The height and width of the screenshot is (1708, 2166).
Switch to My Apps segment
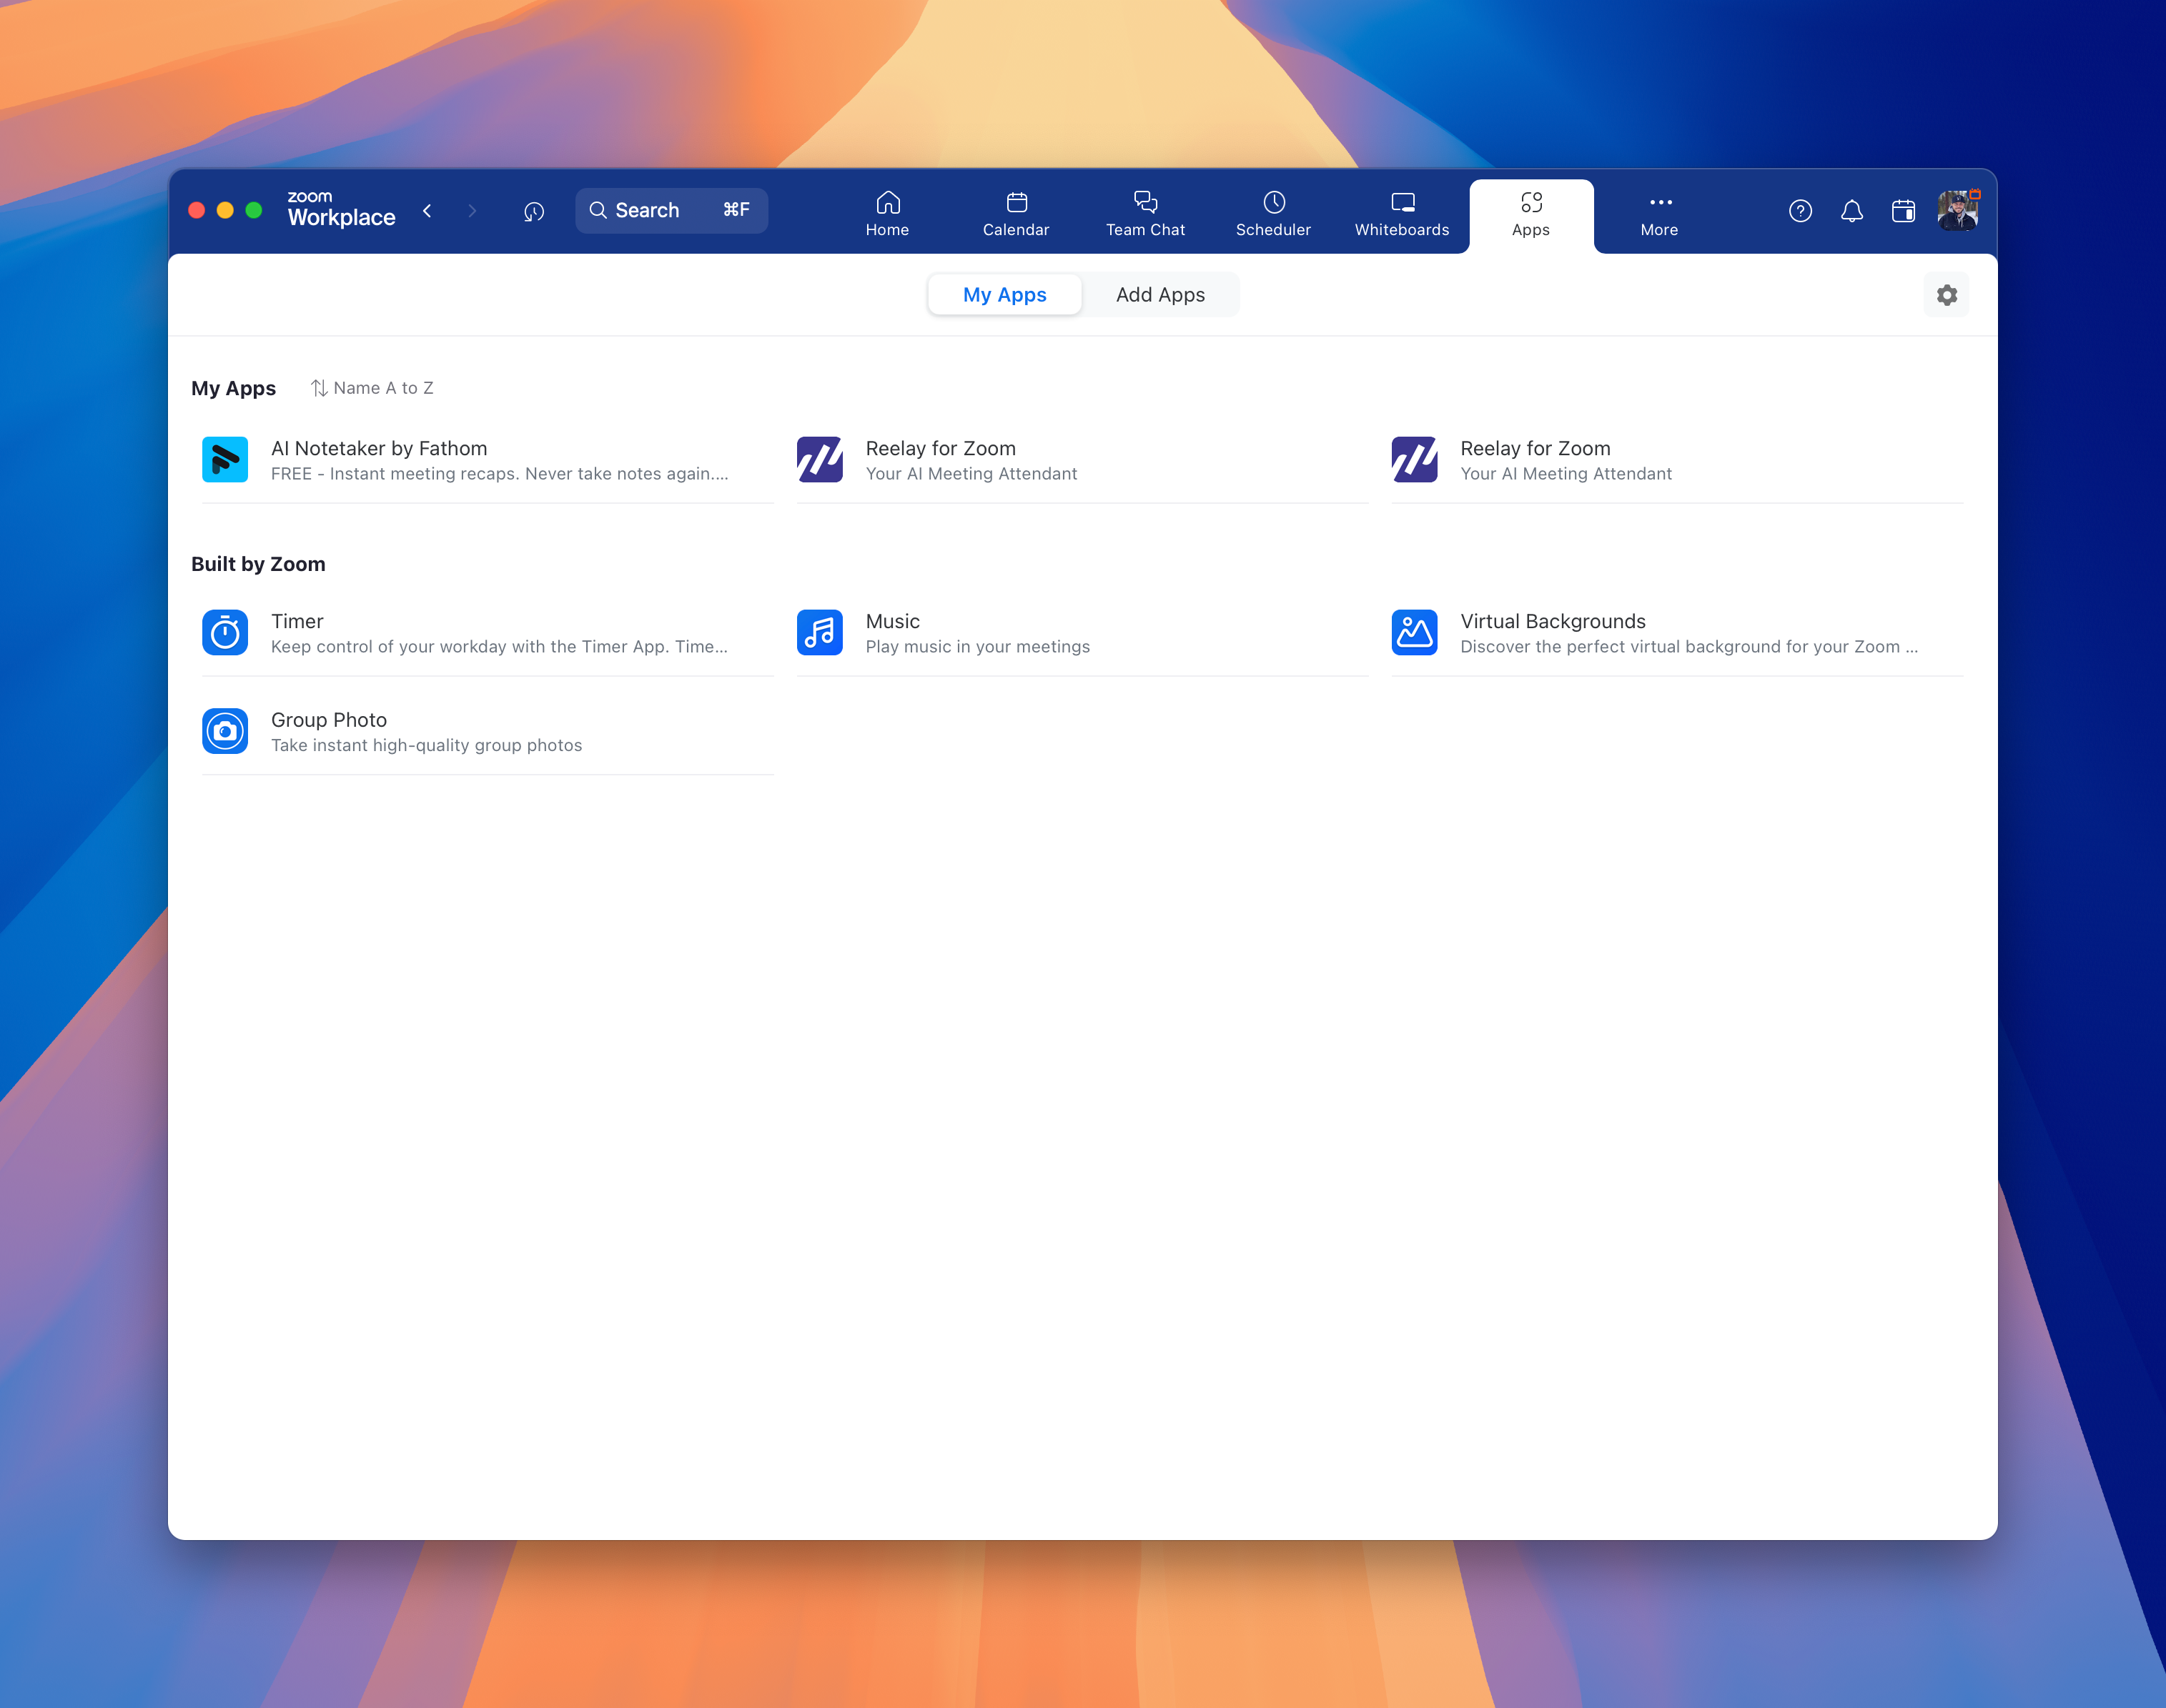1004,294
